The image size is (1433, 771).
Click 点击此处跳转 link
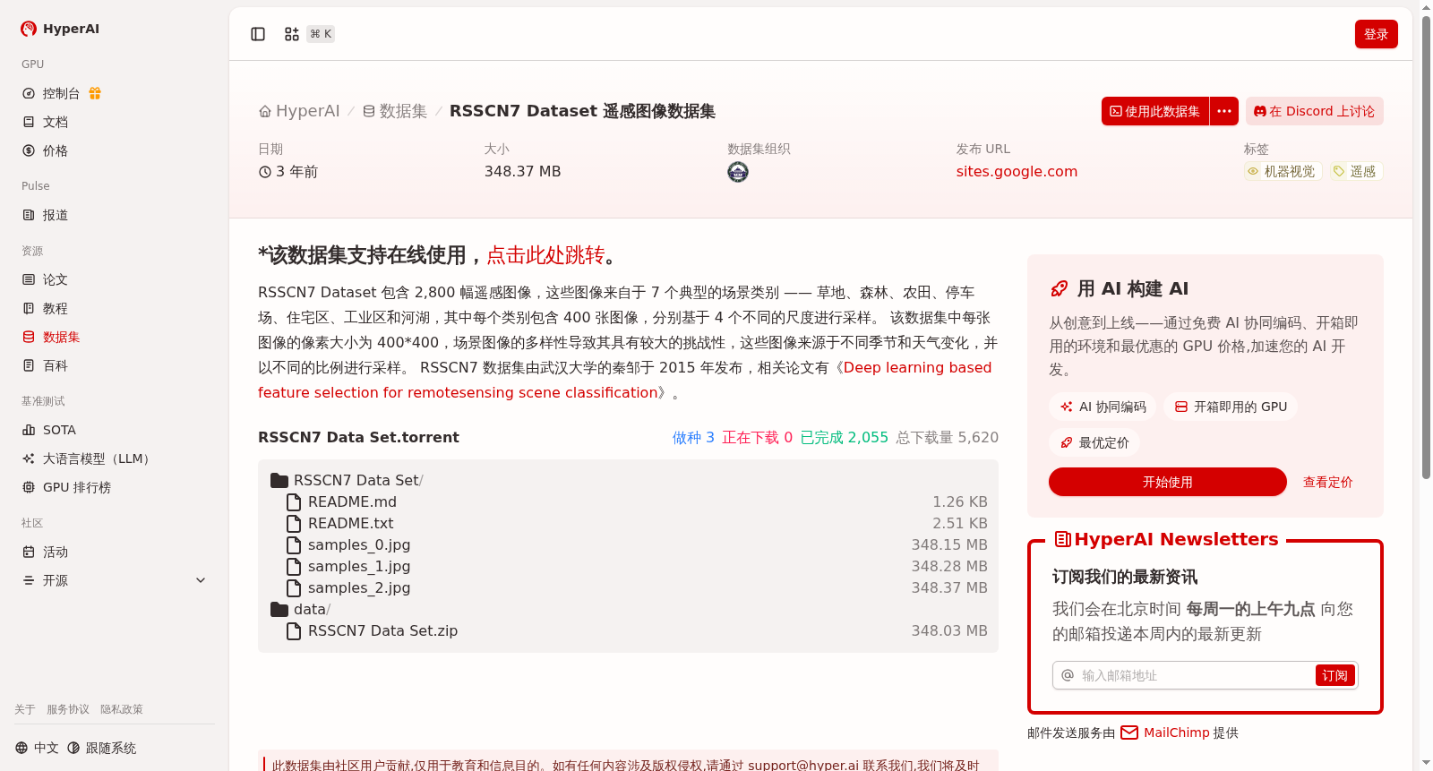pos(545,255)
